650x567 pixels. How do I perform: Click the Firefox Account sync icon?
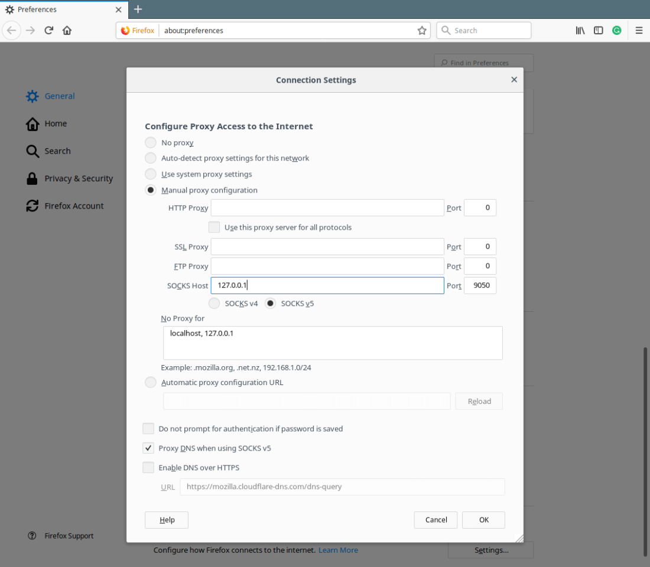(x=32, y=206)
